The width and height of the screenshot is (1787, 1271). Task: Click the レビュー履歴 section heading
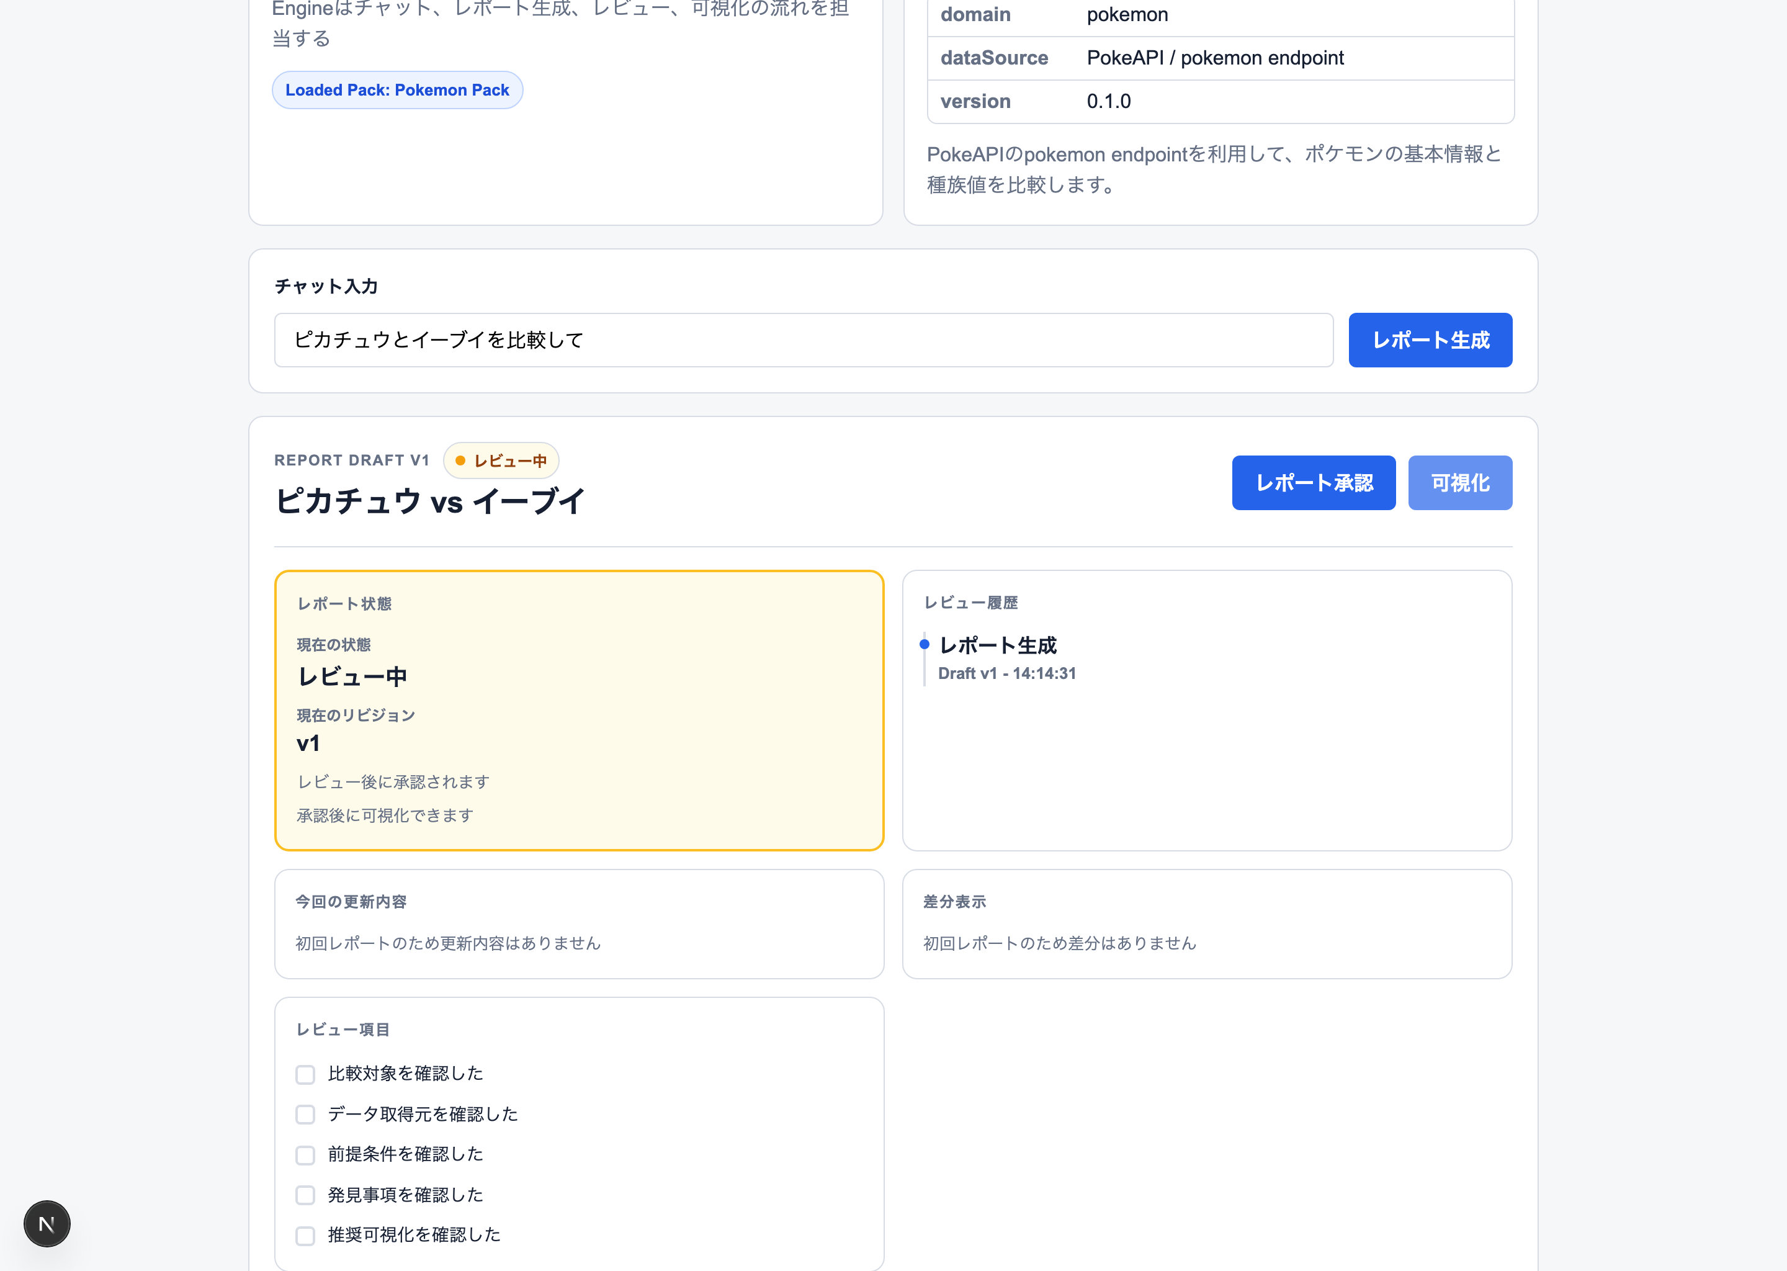click(971, 603)
